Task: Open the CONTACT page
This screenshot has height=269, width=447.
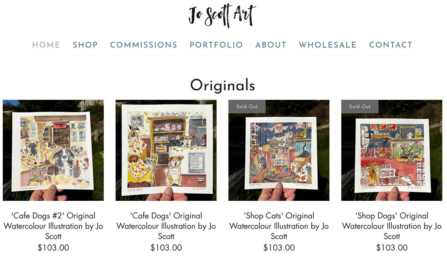Action: pos(391,45)
